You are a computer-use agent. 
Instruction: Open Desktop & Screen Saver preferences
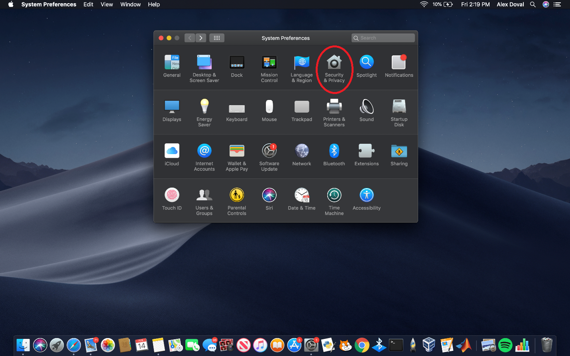[204, 68]
